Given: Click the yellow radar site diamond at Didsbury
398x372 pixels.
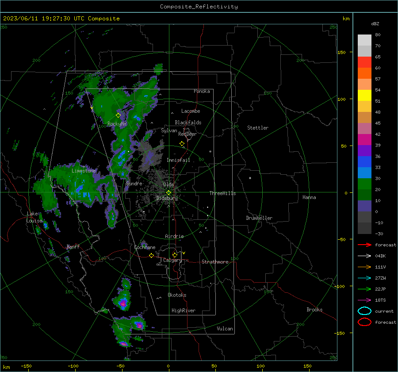Looking at the screenshot, I should click(168, 193).
